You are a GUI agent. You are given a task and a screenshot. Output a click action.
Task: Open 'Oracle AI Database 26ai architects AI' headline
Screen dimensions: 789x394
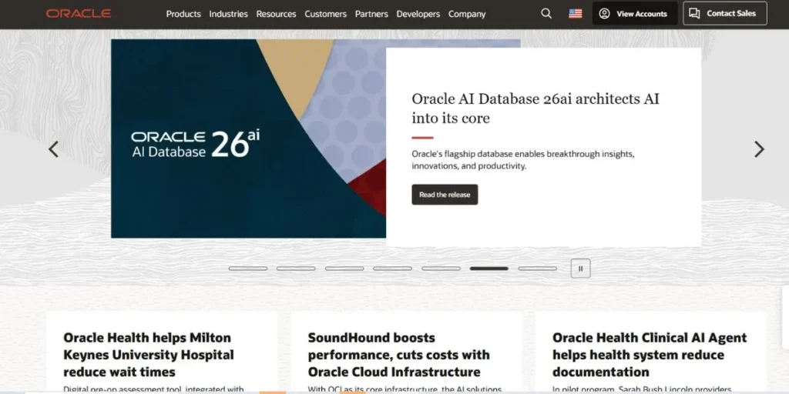tap(536, 108)
